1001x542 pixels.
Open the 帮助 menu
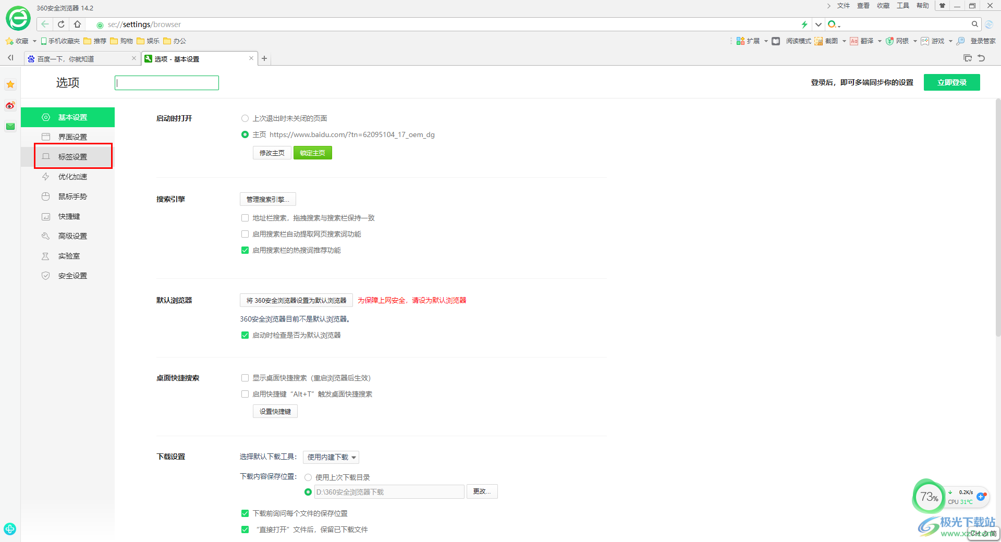point(923,6)
